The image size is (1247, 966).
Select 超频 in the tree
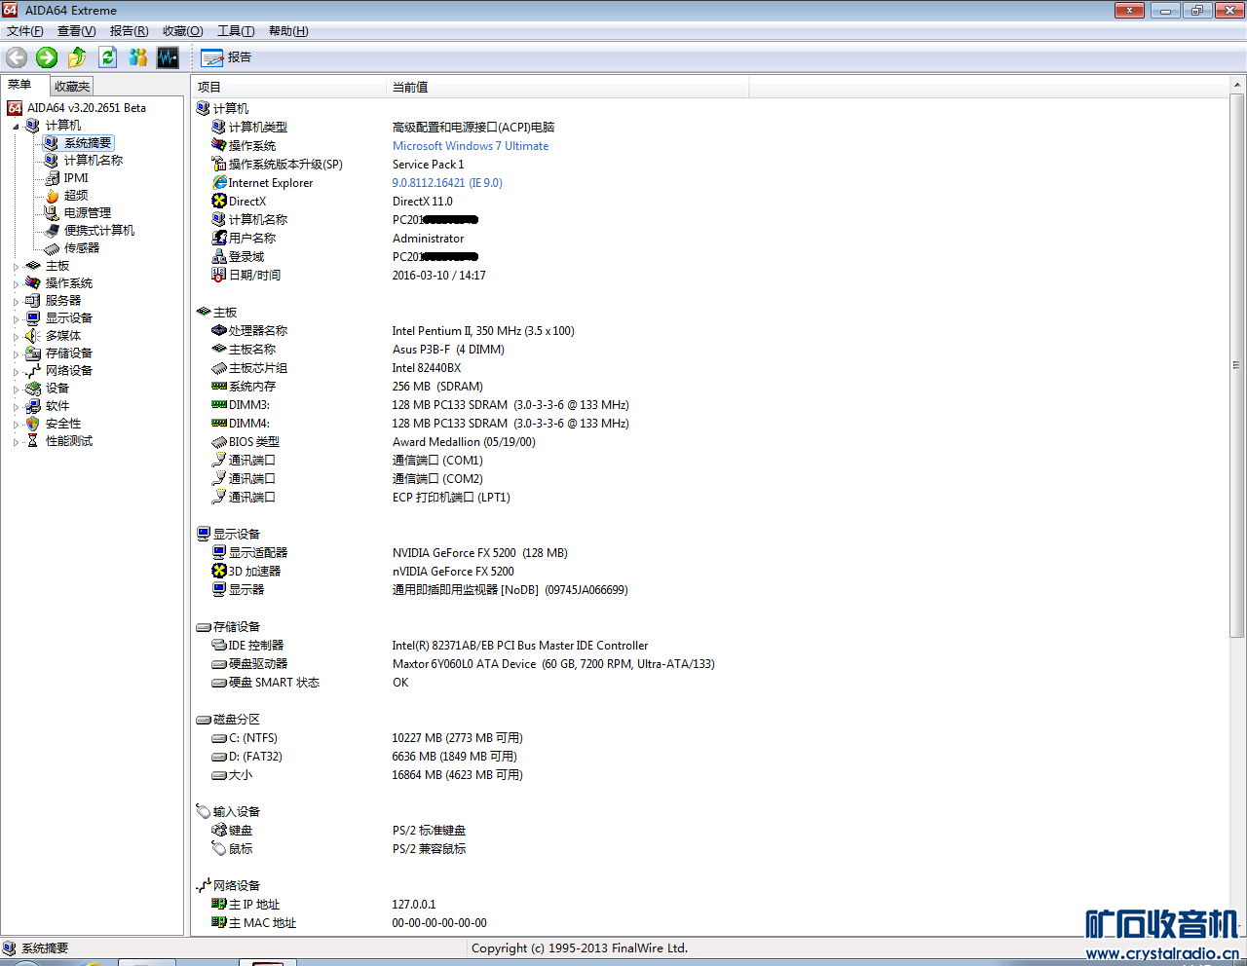coord(76,196)
